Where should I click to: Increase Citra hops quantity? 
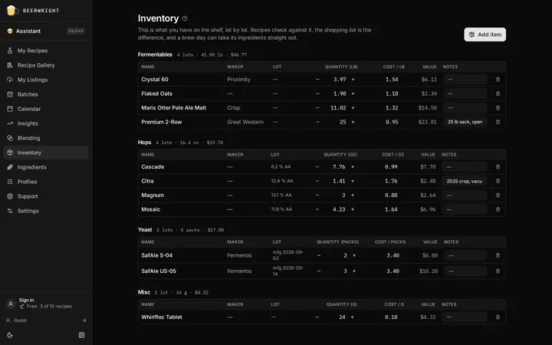click(353, 181)
